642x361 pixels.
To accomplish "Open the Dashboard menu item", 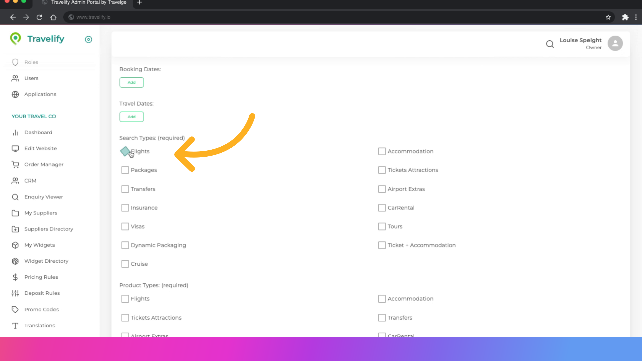I will point(38,132).
